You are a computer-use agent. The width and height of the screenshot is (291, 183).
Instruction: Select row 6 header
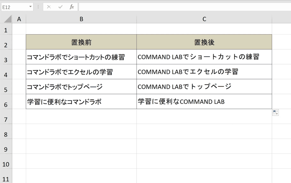(6, 101)
